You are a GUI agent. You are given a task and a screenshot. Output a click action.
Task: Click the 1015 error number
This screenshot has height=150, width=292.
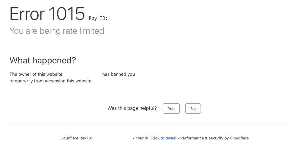[66, 14]
